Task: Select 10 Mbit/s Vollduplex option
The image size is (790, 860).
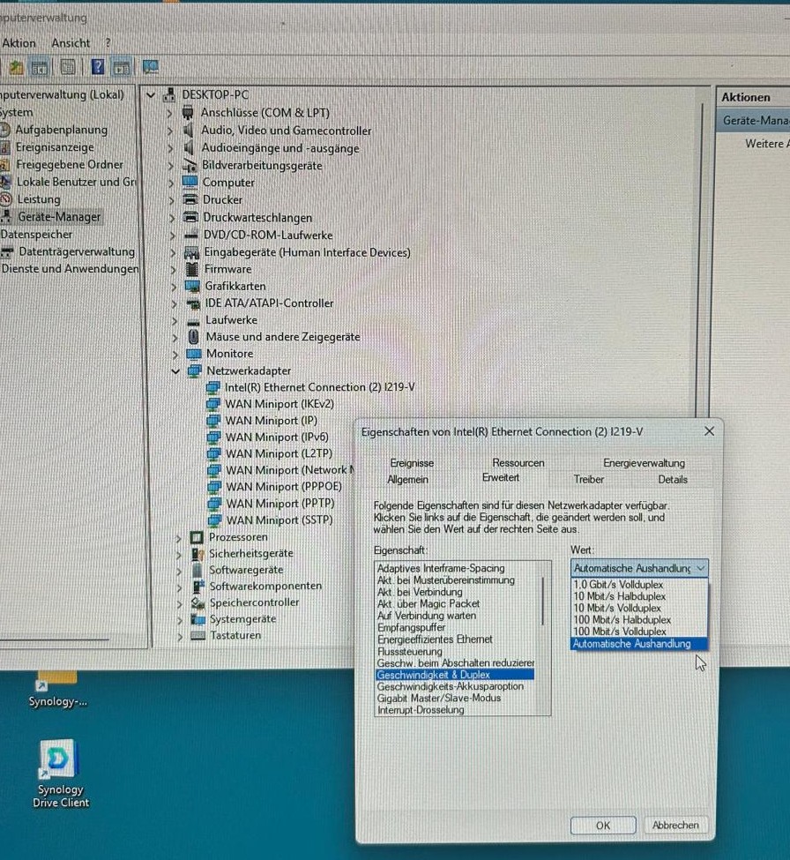Action: [x=639, y=609]
